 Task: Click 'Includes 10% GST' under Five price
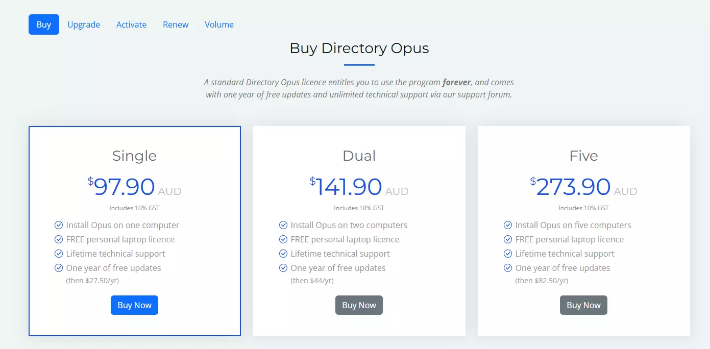click(583, 208)
